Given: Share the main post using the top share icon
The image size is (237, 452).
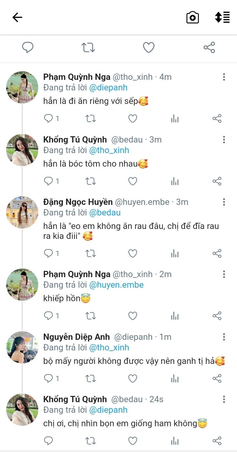Looking at the screenshot, I should 209,48.
